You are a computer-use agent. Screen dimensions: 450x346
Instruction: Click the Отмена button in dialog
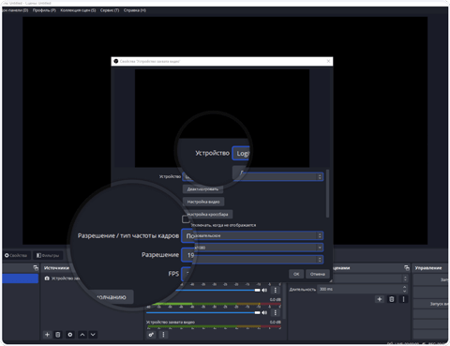(318, 274)
